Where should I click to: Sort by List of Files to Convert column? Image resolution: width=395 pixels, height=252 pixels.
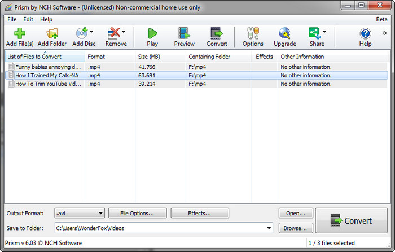45,57
